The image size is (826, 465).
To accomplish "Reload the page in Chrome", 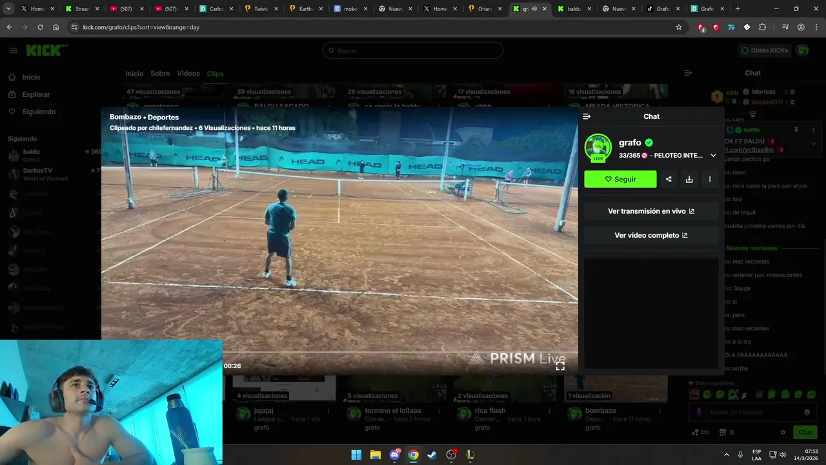I will (x=40, y=27).
